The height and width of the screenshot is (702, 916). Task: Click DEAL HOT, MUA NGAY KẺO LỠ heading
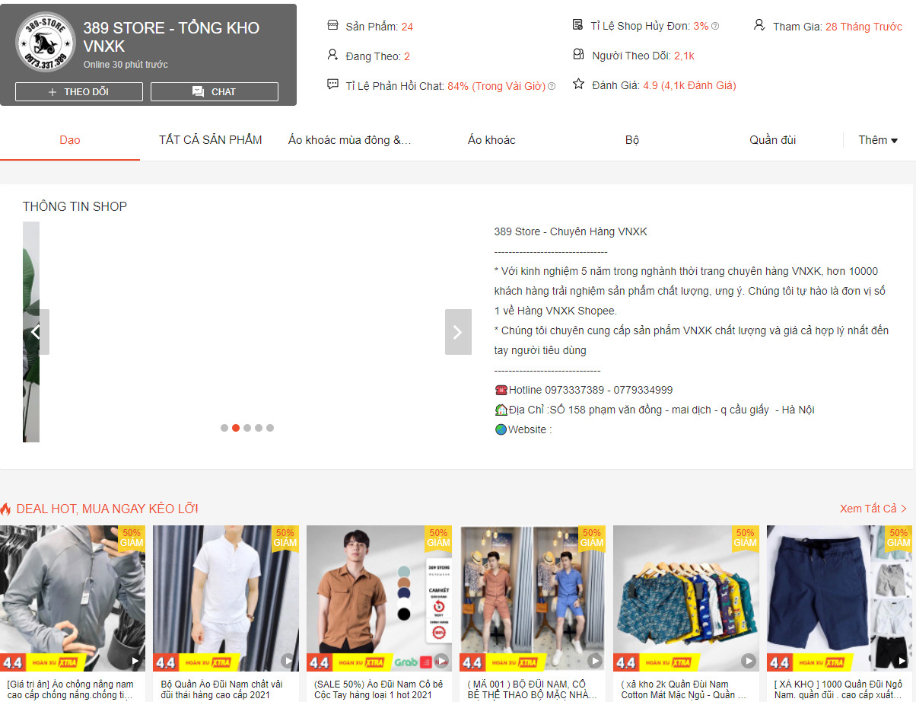107,509
